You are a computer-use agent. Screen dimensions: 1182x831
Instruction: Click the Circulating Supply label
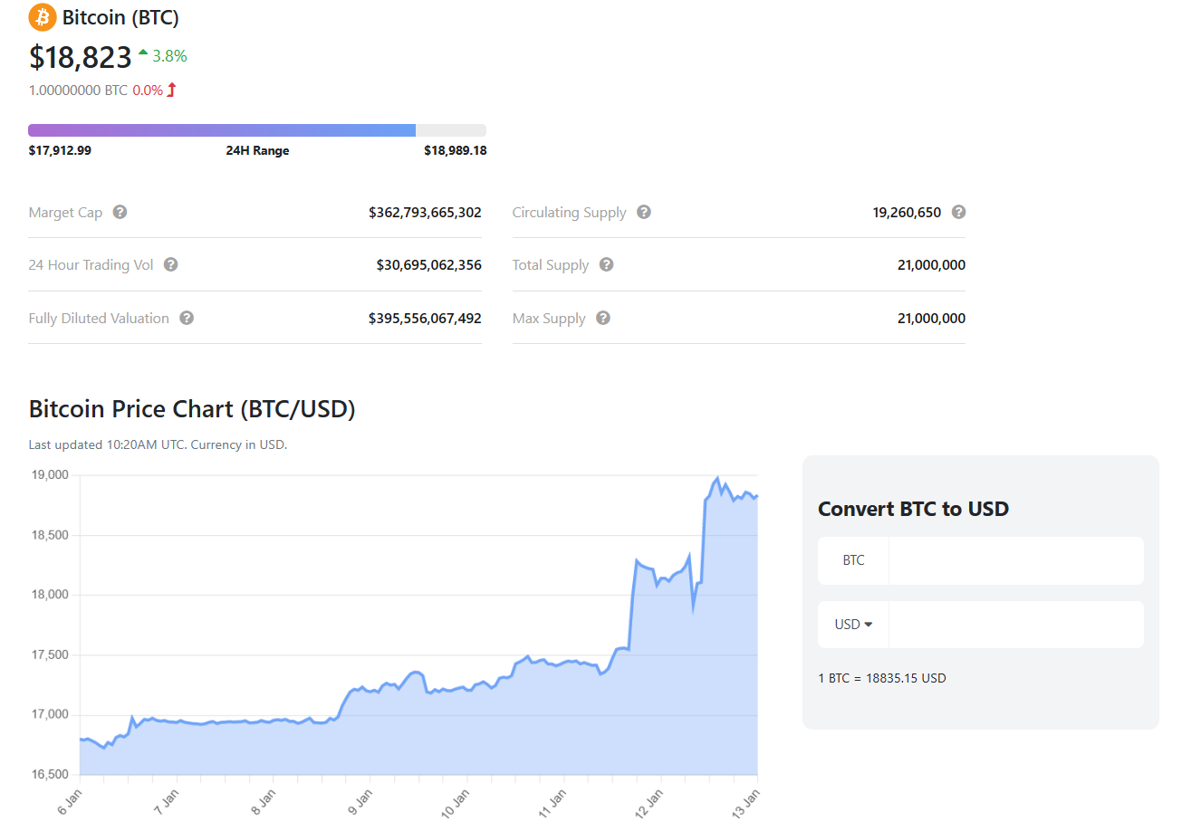569,213
